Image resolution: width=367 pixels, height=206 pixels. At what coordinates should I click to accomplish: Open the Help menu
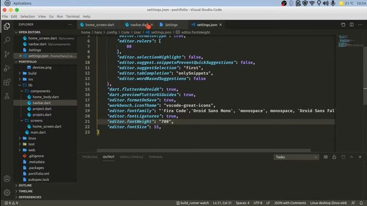[x=87, y=17]
